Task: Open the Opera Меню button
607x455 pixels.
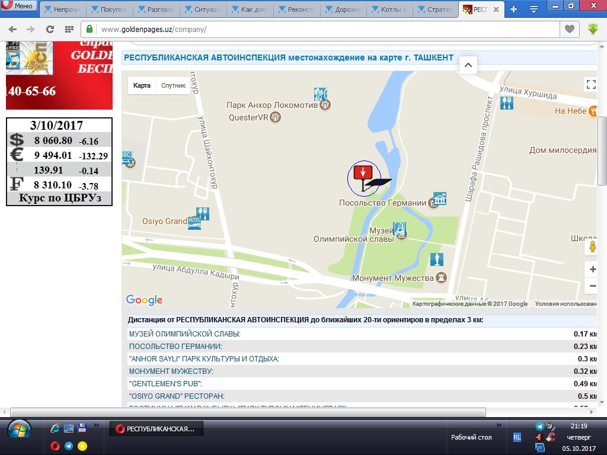Action: pos(18,7)
